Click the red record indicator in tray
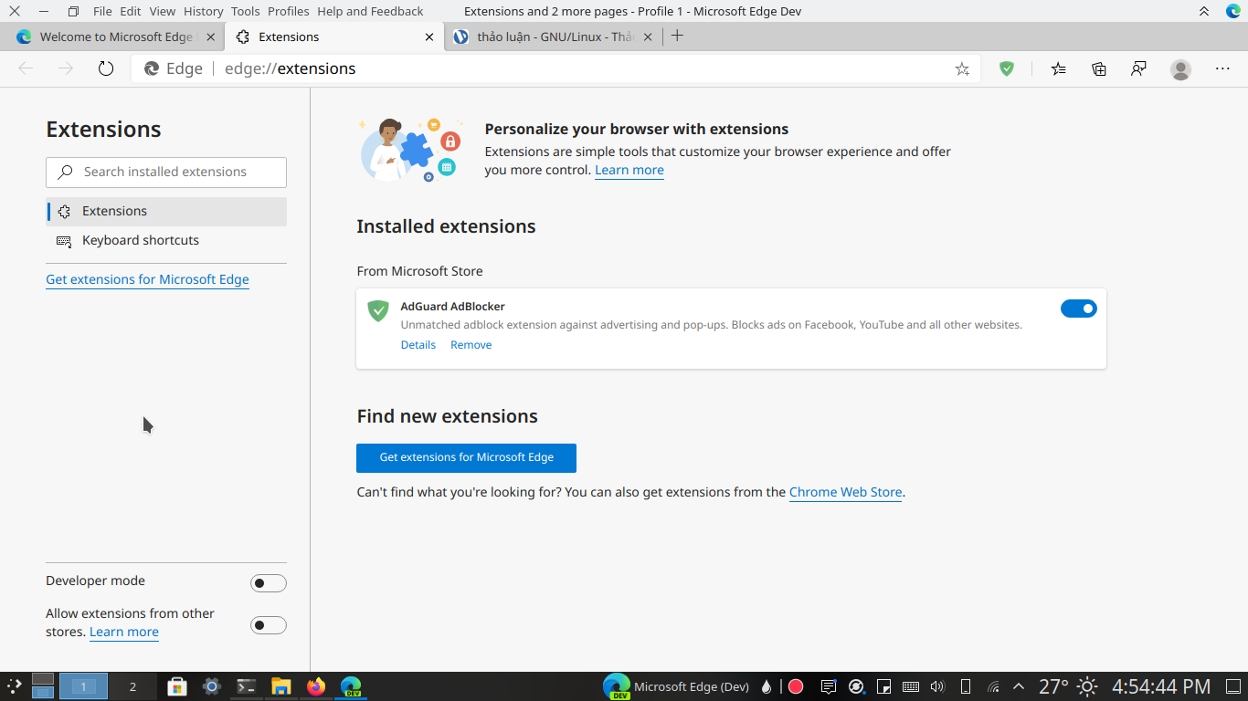Image resolution: width=1248 pixels, height=701 pixels. [796, 686]
